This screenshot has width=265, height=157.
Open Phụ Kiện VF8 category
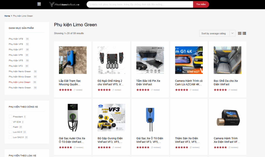click(16, 44)
